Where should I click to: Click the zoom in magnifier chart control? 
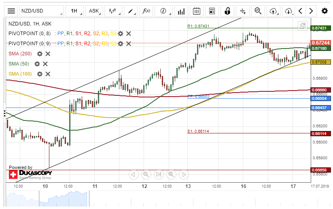pos(171,175)
